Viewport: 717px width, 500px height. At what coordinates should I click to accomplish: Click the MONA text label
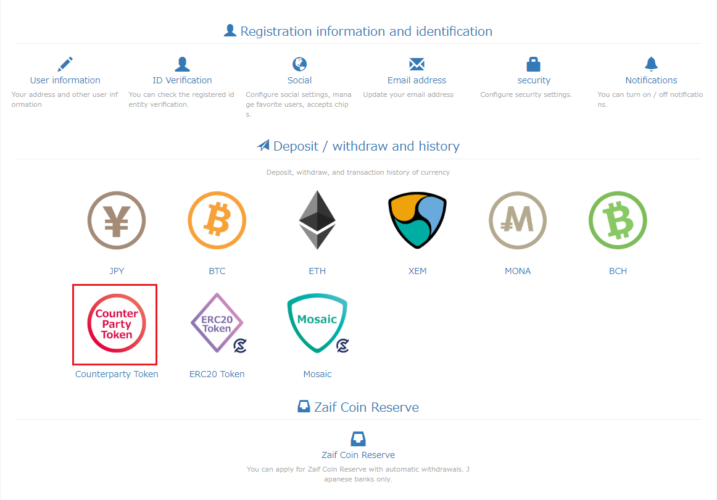(x=518, y=271)
